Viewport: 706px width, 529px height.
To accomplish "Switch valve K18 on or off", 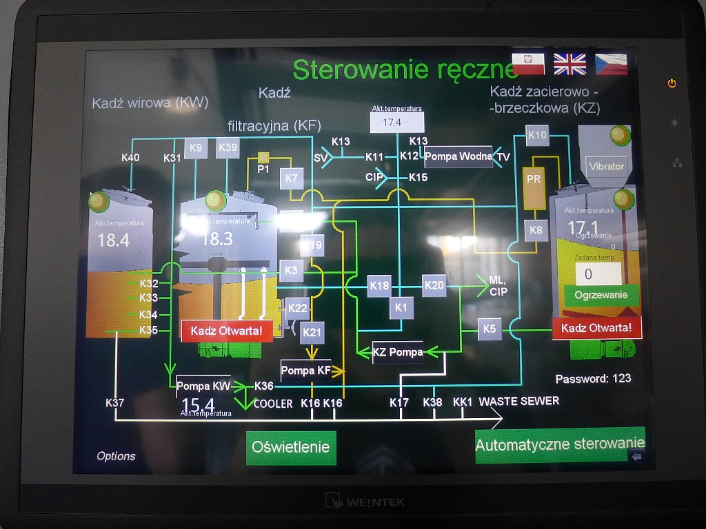I will coord(379,285).
